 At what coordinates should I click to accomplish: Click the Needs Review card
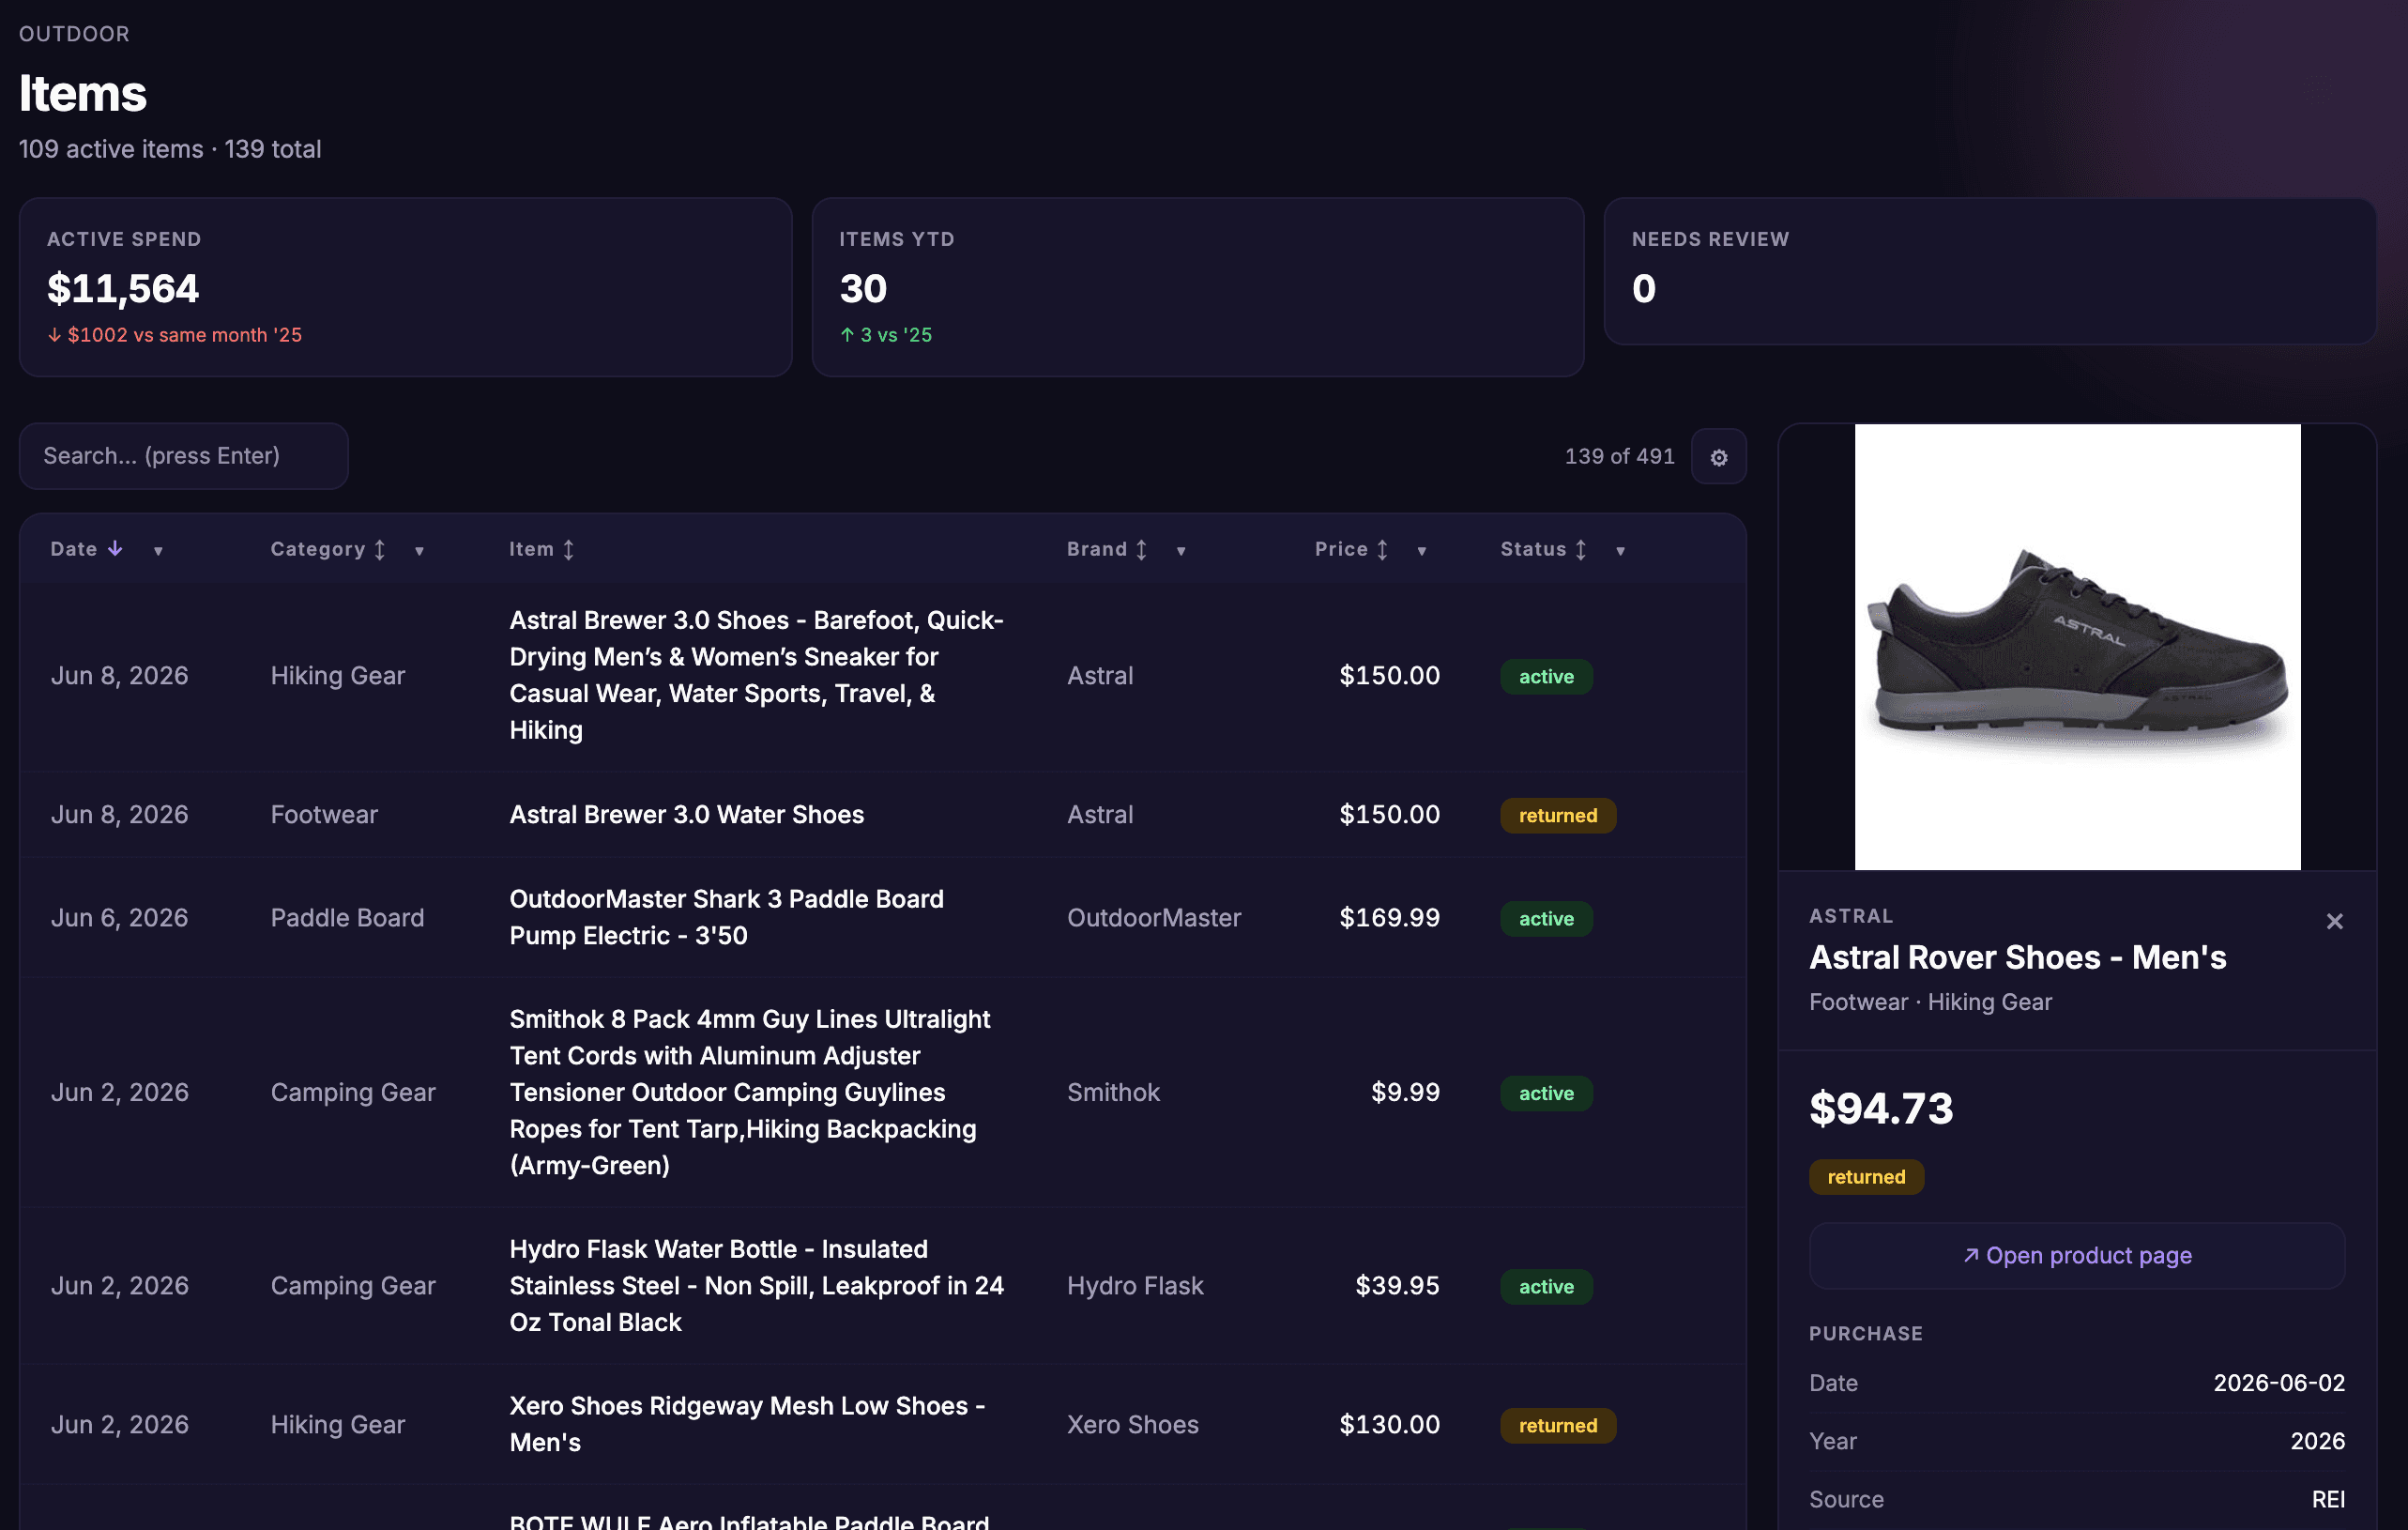tap(1989, 271)
